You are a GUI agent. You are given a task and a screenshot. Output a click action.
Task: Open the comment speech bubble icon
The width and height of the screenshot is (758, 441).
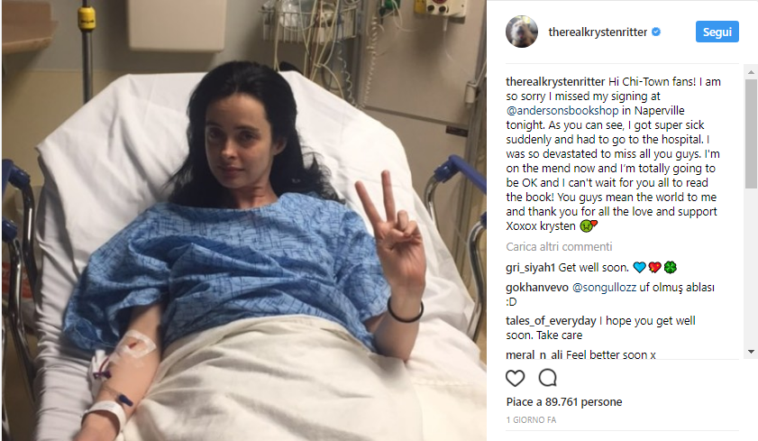pyautogui.click(x=548, y=378)
